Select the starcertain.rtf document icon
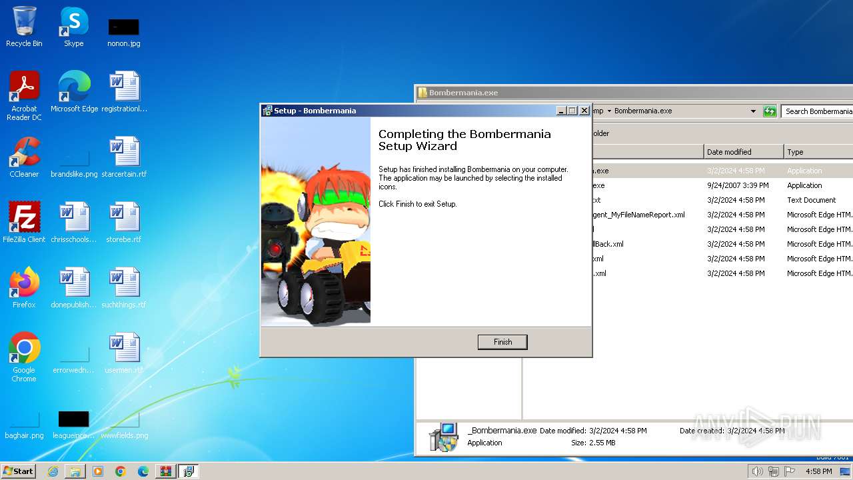The width and height of the screenshot is (853, 480). (124, 157)
